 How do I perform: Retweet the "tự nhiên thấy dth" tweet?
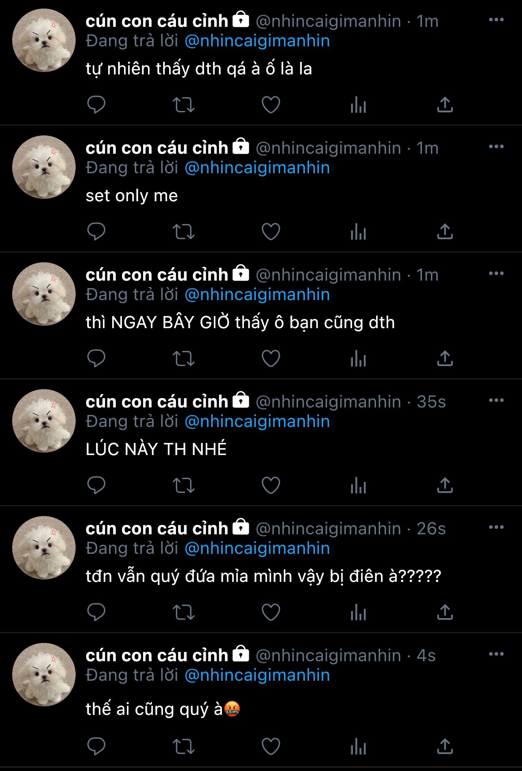point(184,105)
